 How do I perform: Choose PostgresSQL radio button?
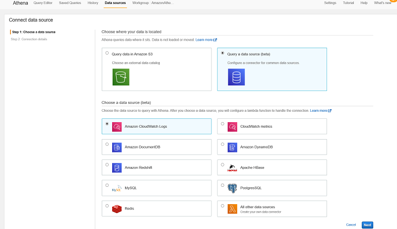coord(222,185)
